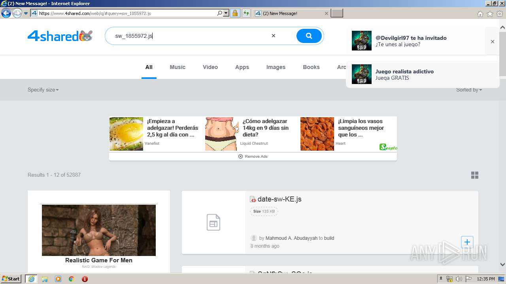Open the media player taskbar icon
This screenshot has width=506, height=284.
point(58,279)
